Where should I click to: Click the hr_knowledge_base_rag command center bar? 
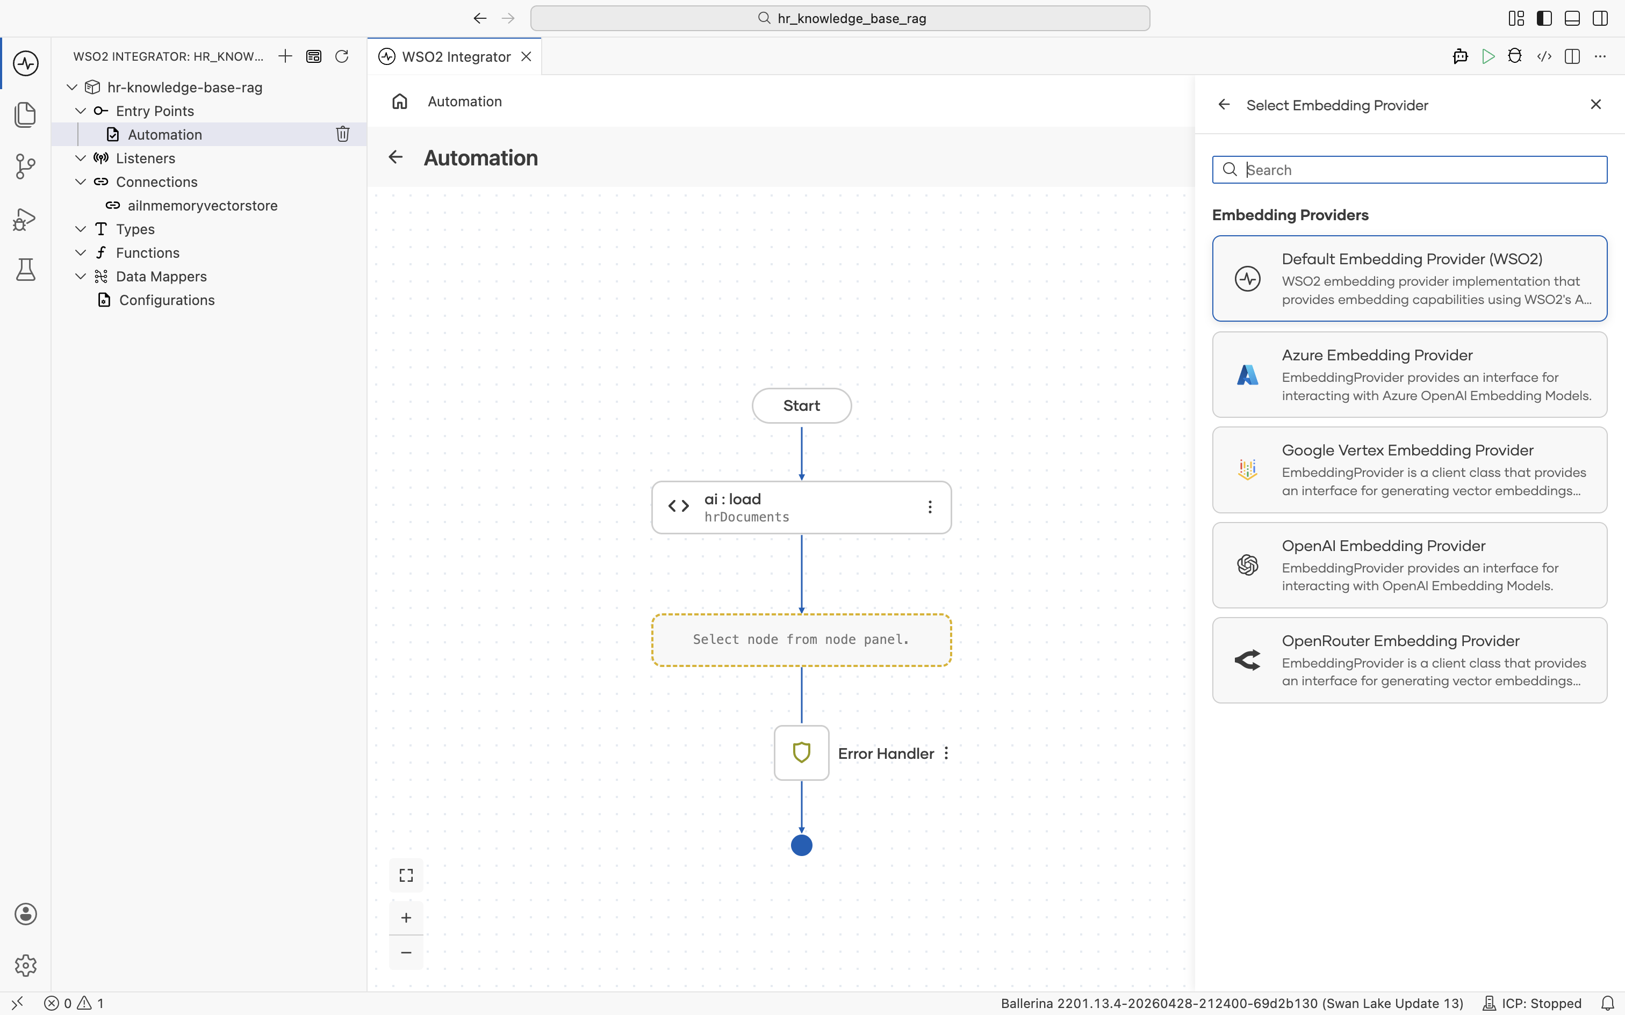click(x=840, y=18)
